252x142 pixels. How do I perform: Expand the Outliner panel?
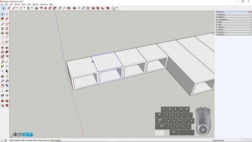click(233, 34)
